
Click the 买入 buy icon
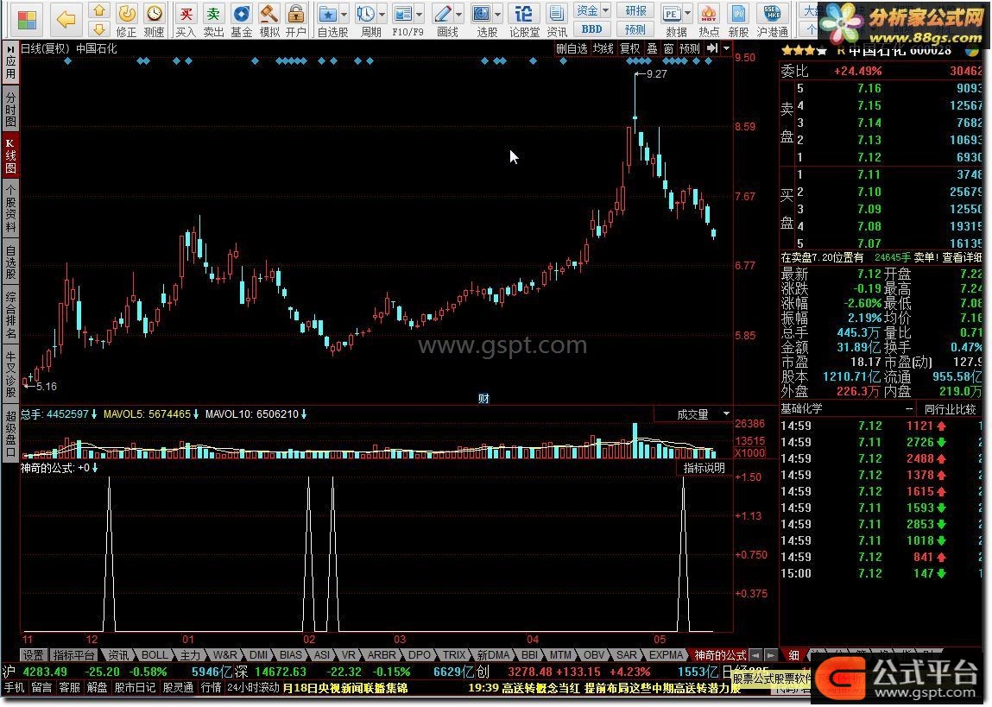click(186, 20)
